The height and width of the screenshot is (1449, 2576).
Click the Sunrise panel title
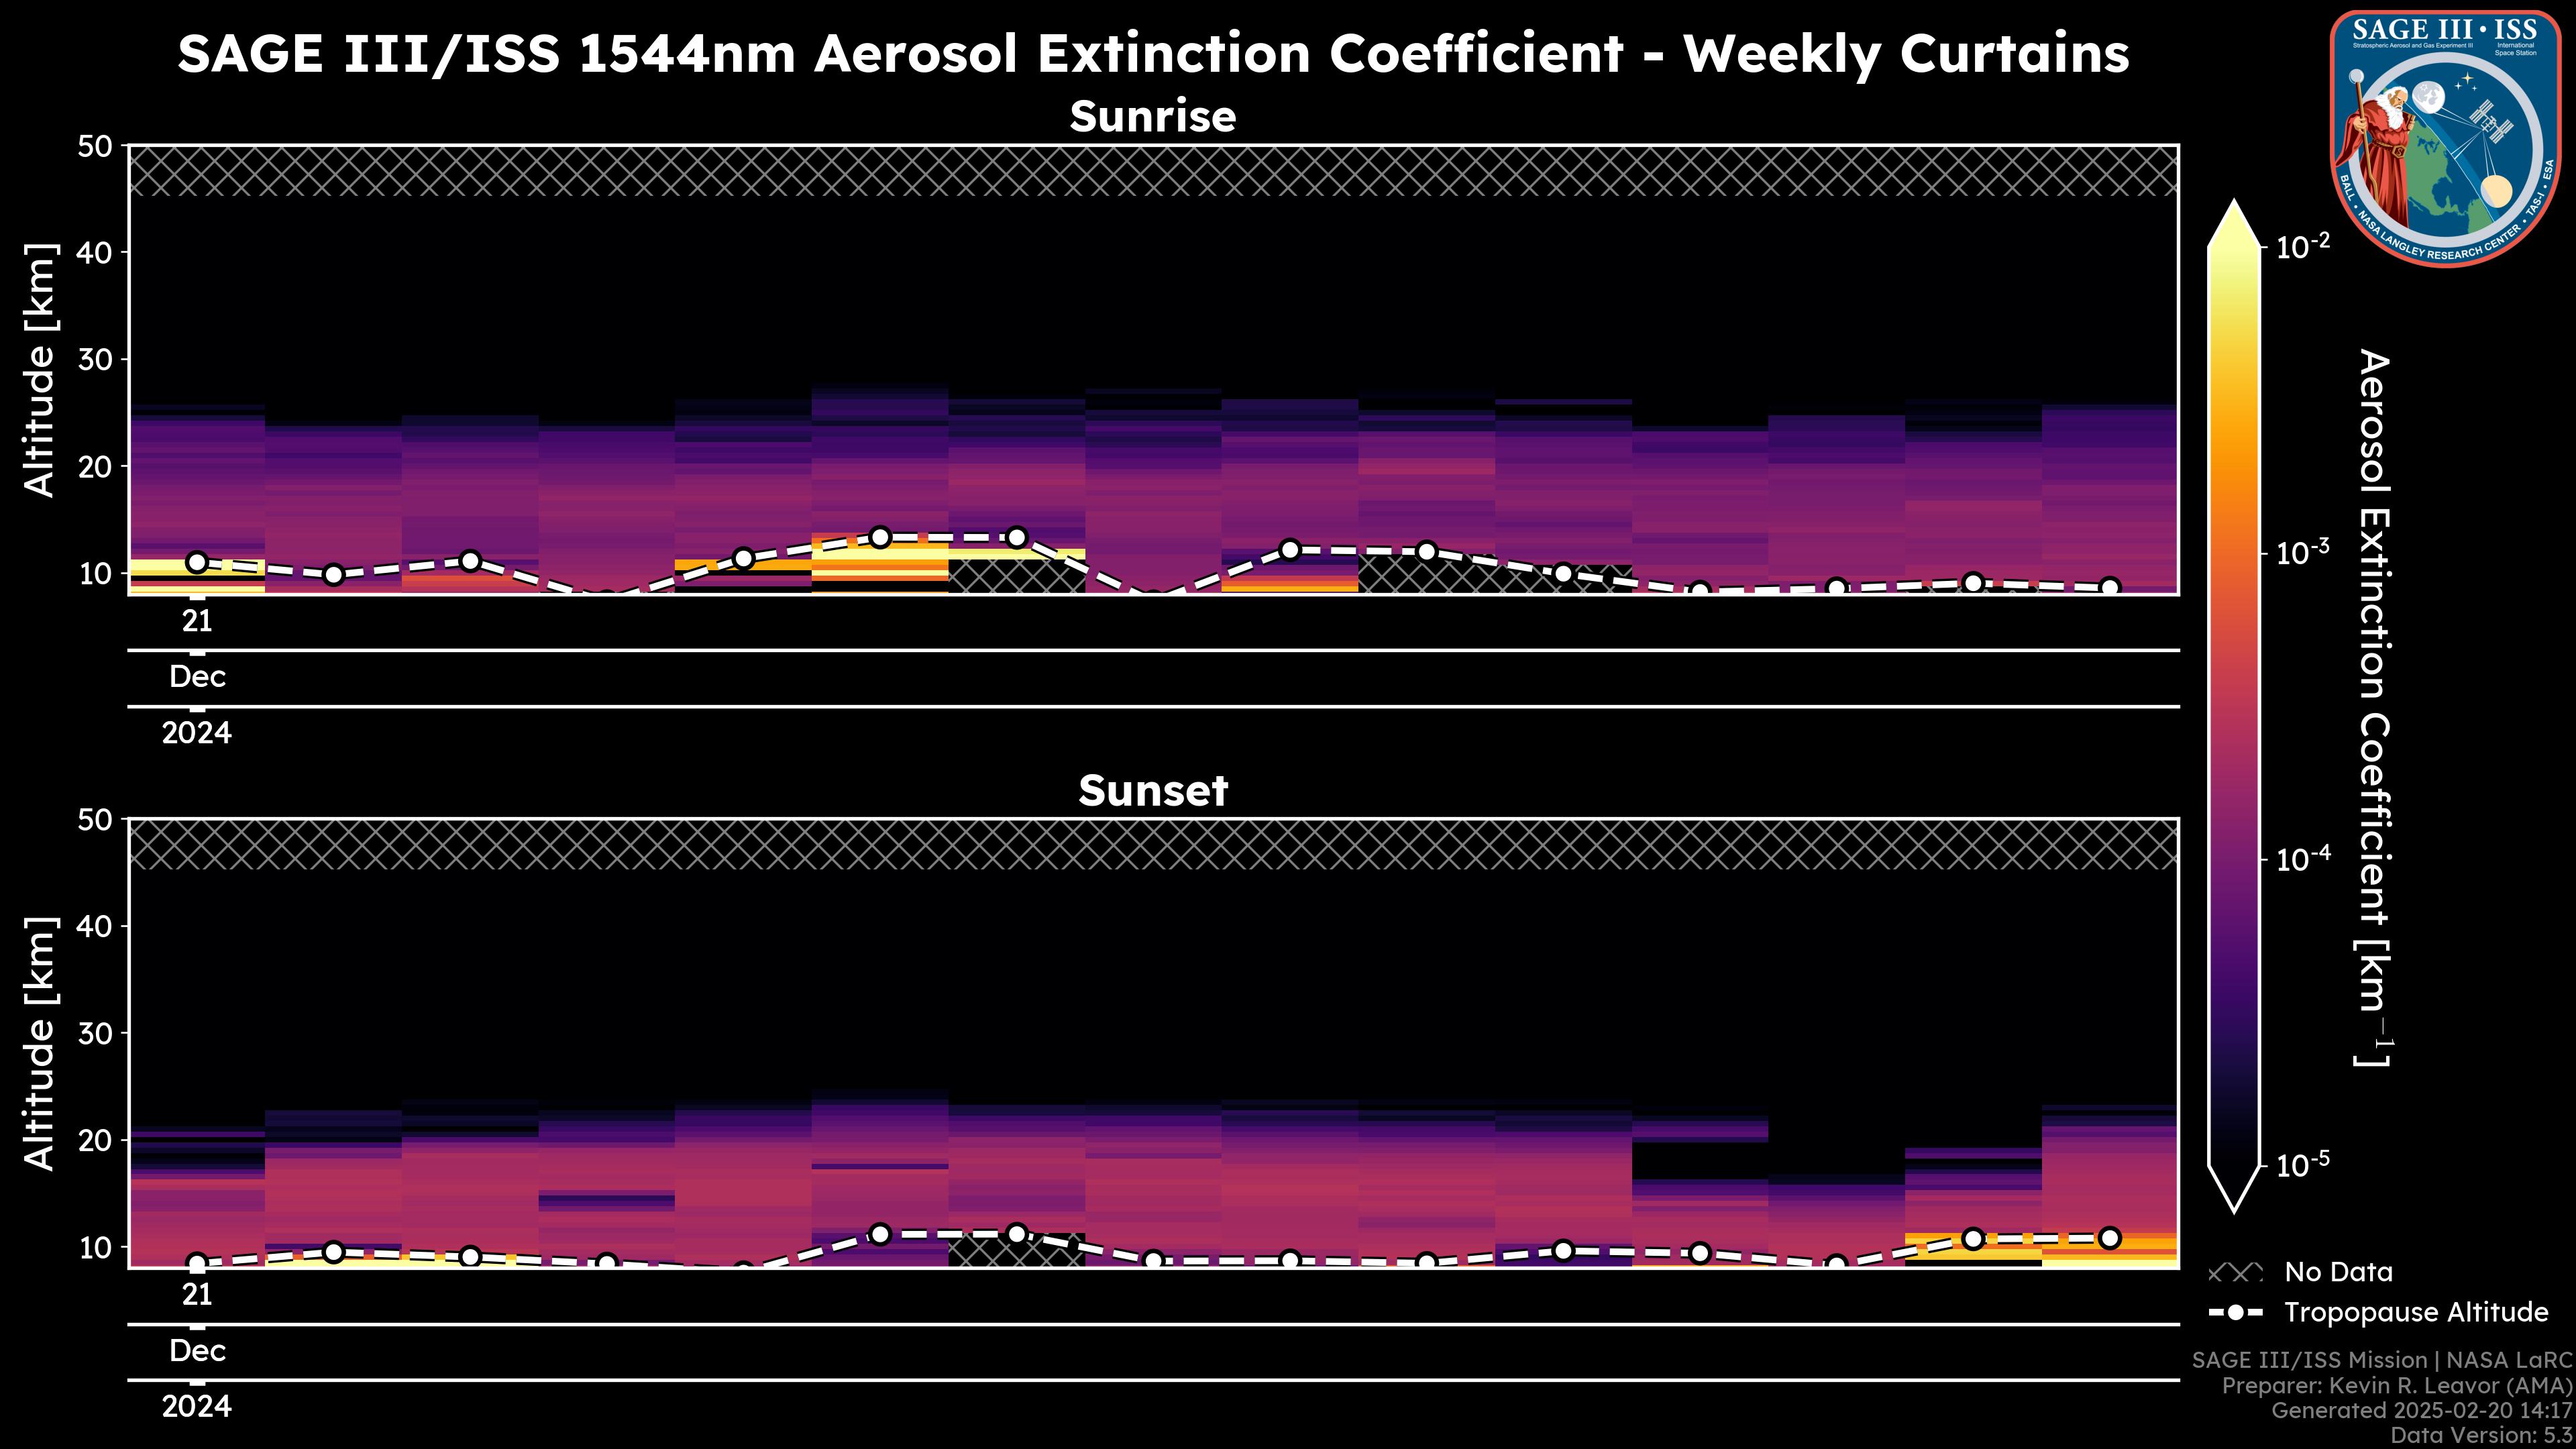coord(1152,117)
